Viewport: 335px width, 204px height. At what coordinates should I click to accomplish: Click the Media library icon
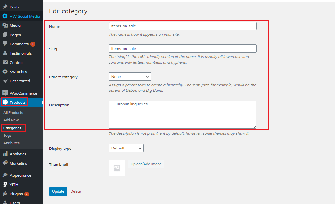5,25
